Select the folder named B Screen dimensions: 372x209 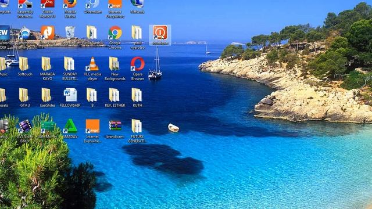tap(92, 98)
